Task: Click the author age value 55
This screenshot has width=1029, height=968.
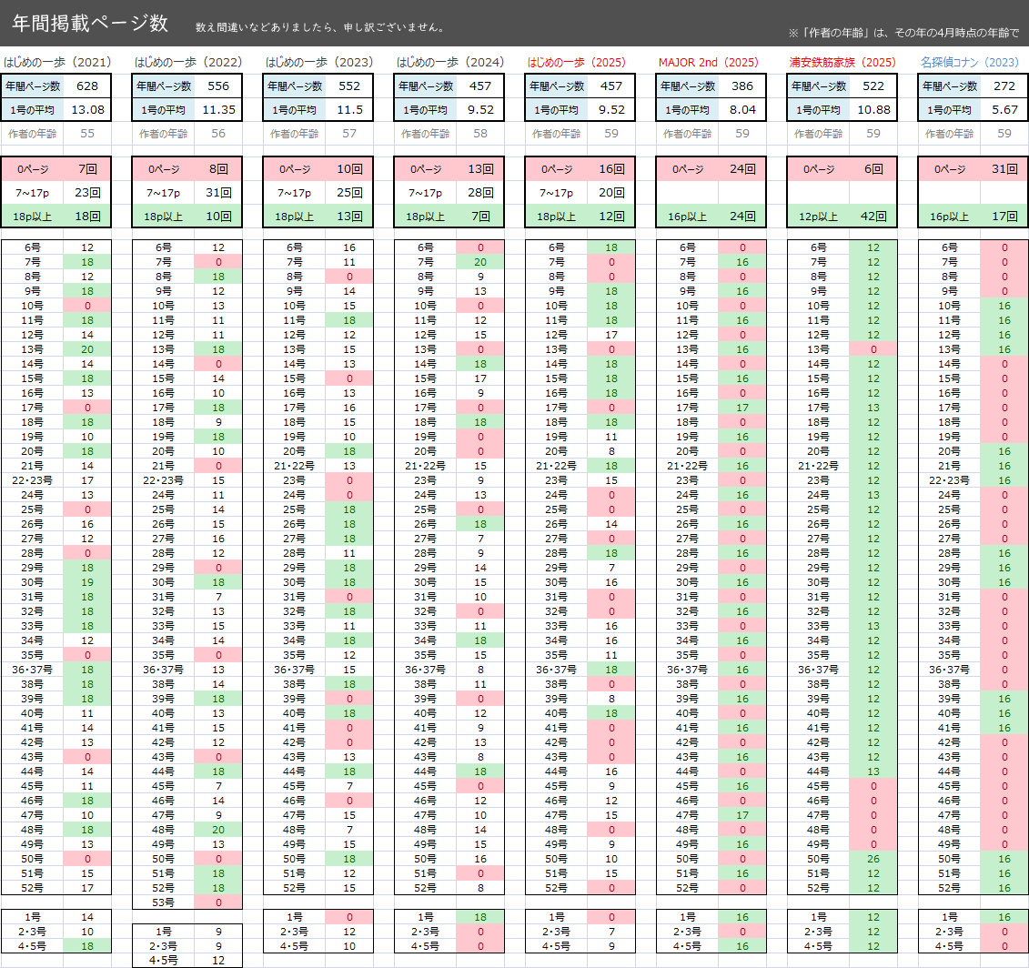Action: click(x=87, y=133)
